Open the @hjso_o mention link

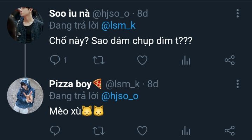[x=120, y=96]
